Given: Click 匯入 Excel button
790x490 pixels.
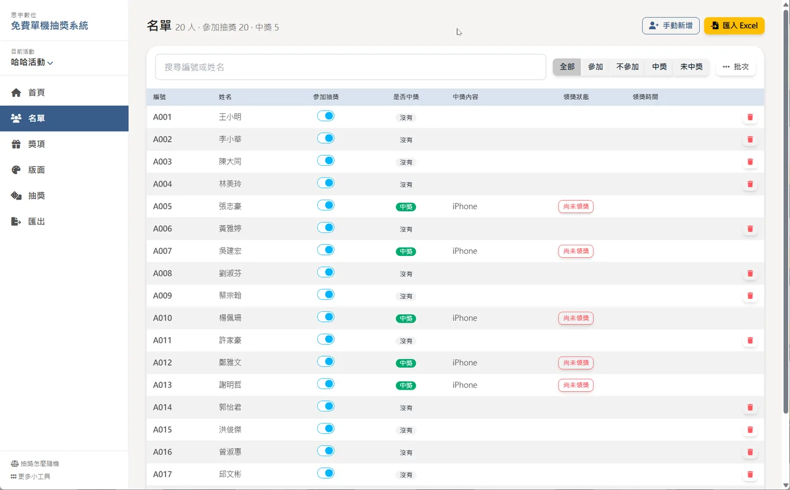Looking at the screenshot, I should (x=734, y=26).
